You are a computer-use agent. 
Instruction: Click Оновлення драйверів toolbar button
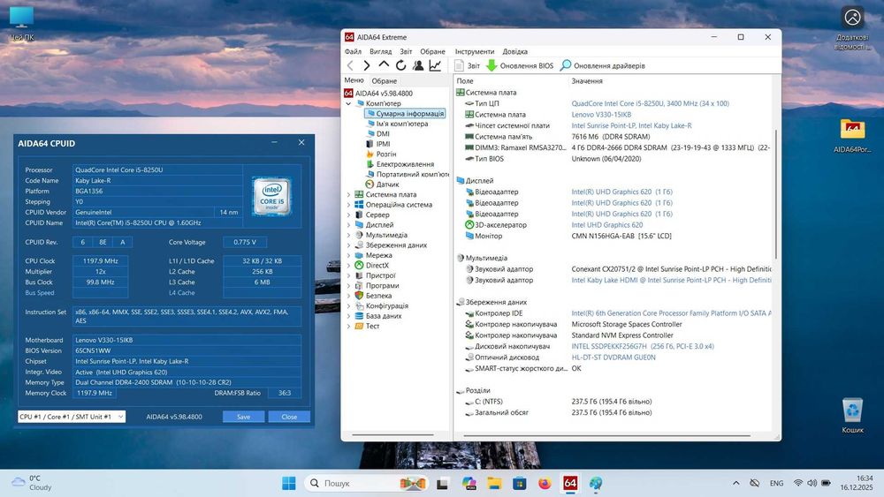tap(602, 66)
